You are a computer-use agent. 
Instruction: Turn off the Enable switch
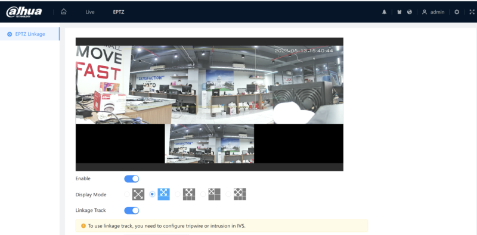(x=132, y=179)
